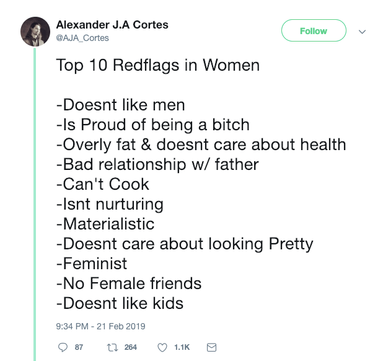
Task: Open Alexander J.A Cortes profile picture
Action: click(35, 31)
